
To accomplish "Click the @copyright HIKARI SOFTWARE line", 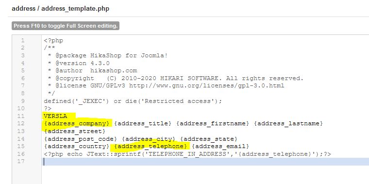I will point(180,78).
